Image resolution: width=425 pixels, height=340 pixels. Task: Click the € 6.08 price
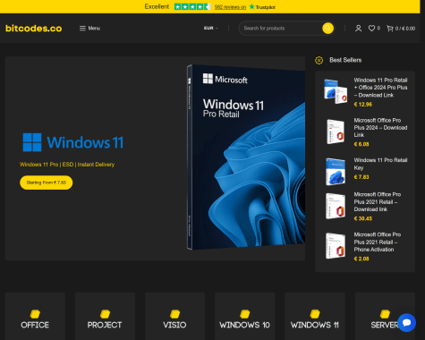point(361,144)
